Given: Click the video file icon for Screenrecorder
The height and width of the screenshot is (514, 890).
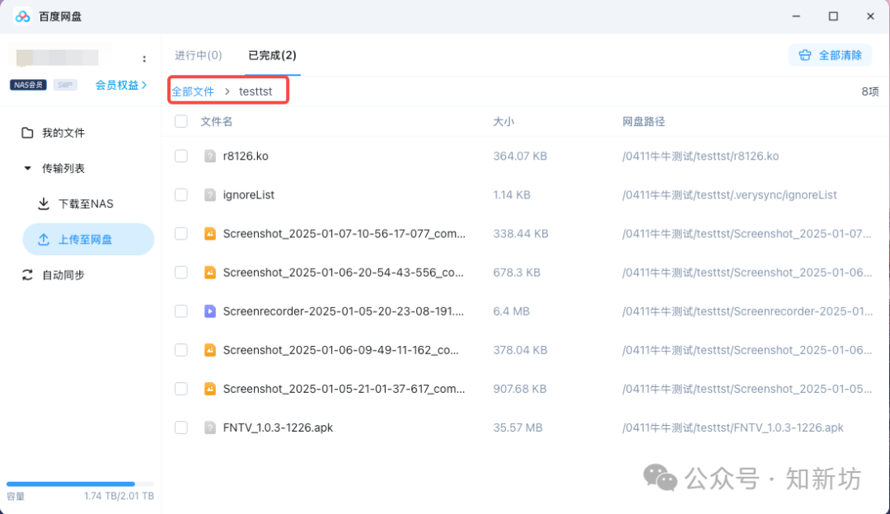Looking at the screenshot, I should (209, 311).
